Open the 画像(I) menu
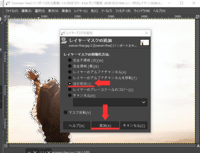 pyautogui.click(x=66, y=11)
